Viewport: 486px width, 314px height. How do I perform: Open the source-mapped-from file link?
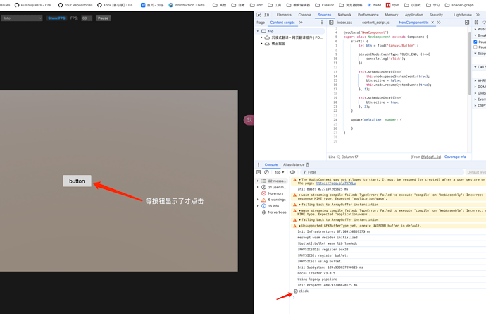[x=431, y=157]
